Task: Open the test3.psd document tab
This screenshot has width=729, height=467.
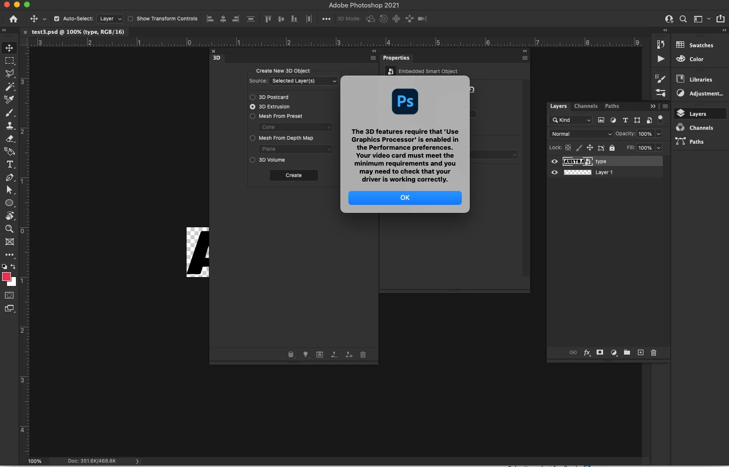Action: click(x=78, y=32)
